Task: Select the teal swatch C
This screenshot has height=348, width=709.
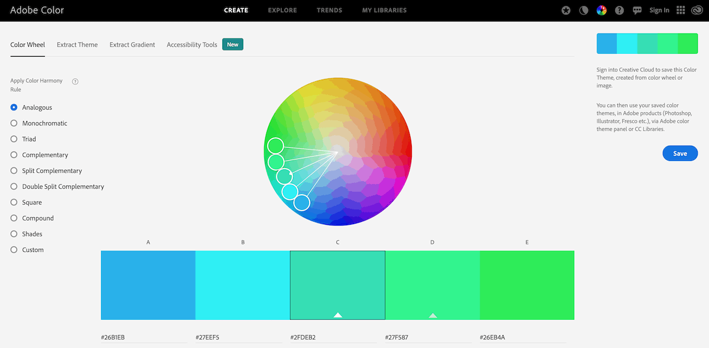Action: tap(337, 285)
